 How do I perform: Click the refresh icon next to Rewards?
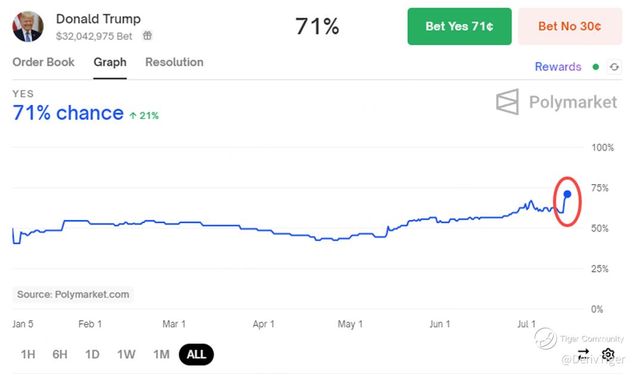tap(614, 67)
